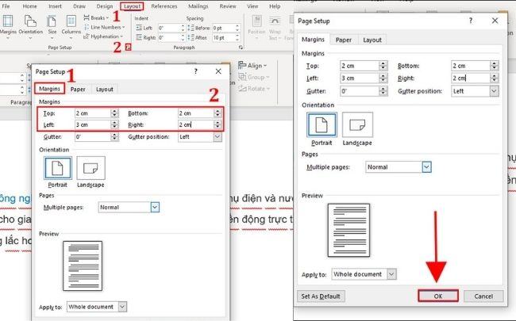This screenshot has width=516, height=321.
Task: Click the help question mark in the right dialog
Action: [471, 21]
